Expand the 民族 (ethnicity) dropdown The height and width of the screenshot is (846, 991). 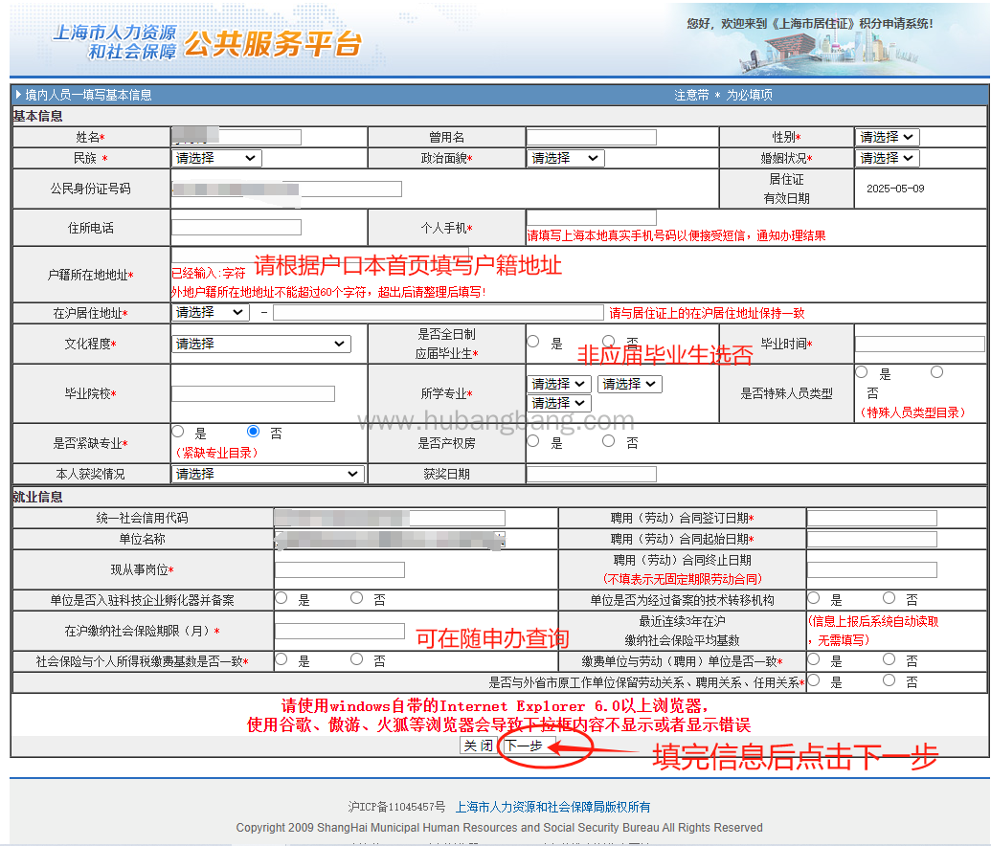(x=215, y=158)
